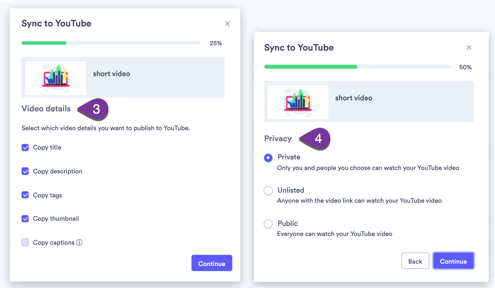Screen dimensions: 495x288
Task: Select the Public privacy option
Action: coord(268,224)
